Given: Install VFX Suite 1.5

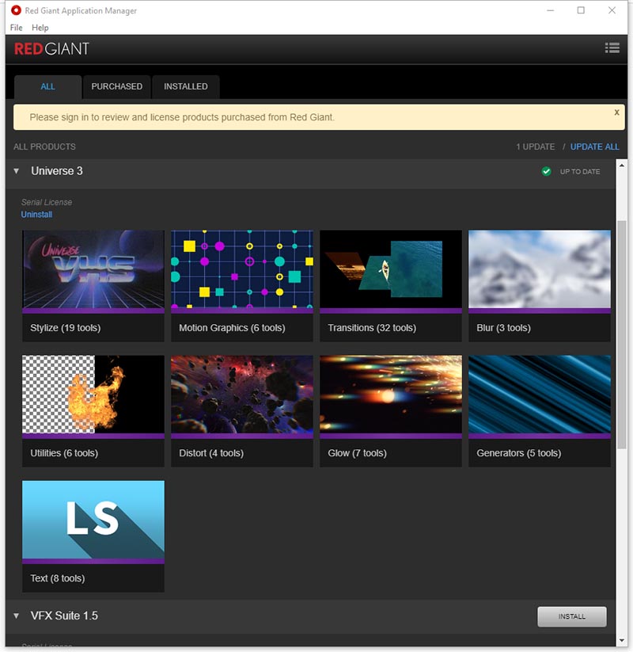Looking at the screenshot, I should (x=572, y=616).
